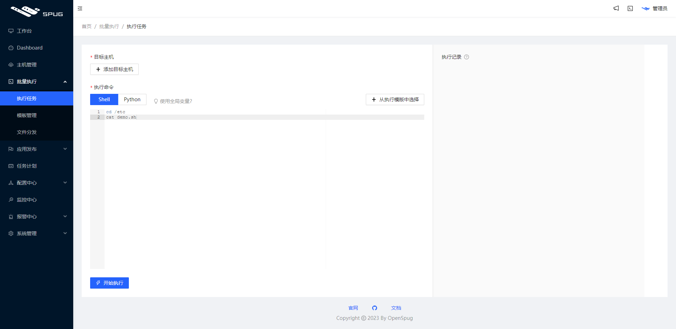Click the lightbulb icon for global variables
The height and width of the screenshot is (329, 676).
156,101
